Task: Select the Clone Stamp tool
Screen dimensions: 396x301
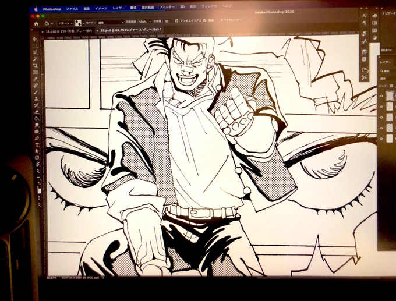Action: pyautogui.click(x=36, y=99)
